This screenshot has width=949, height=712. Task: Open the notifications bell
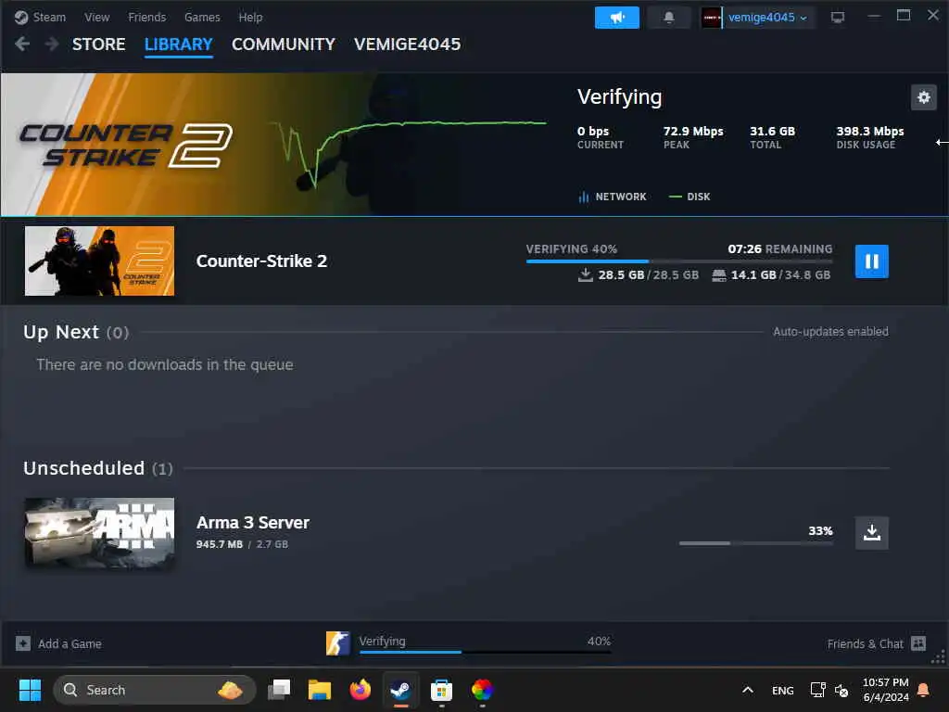click(669, 18)
